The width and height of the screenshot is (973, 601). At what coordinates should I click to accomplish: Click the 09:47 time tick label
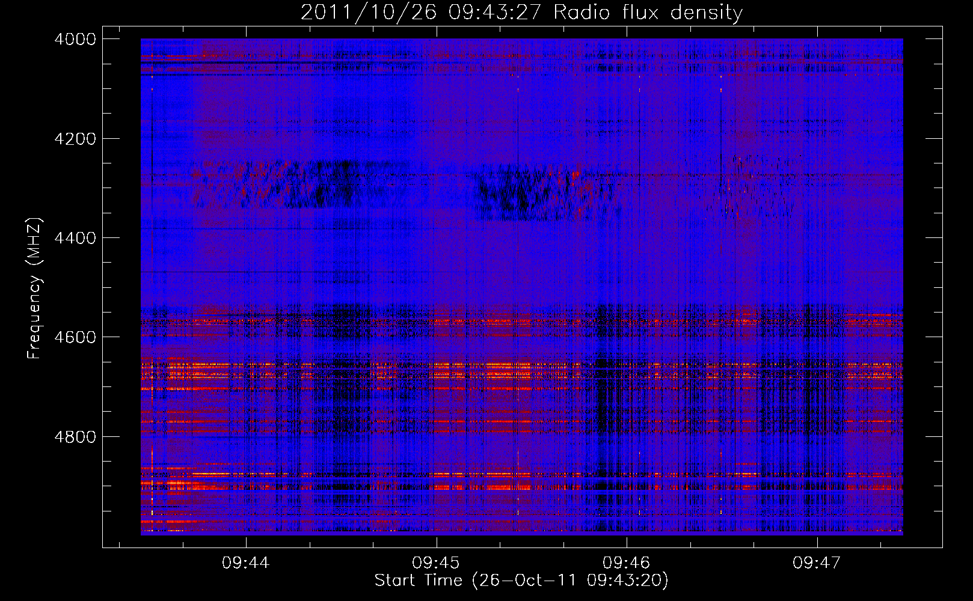tap(817, 563)
